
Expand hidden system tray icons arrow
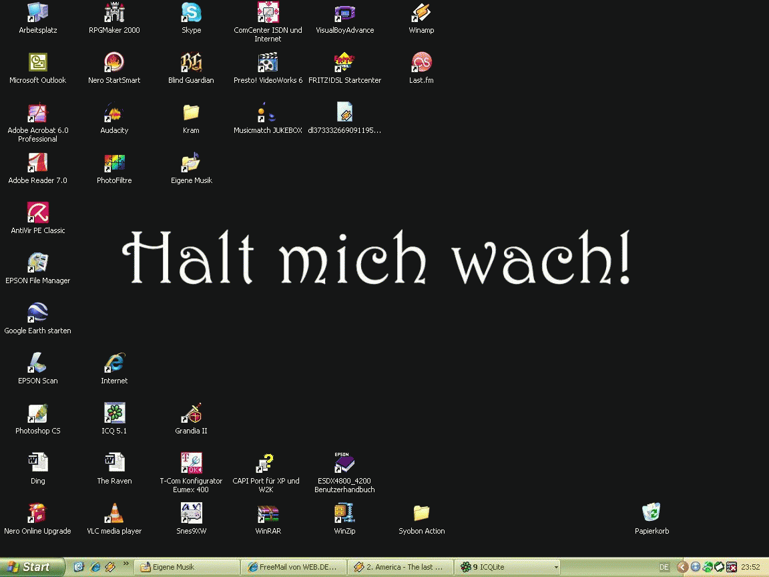tap(682, 567)
